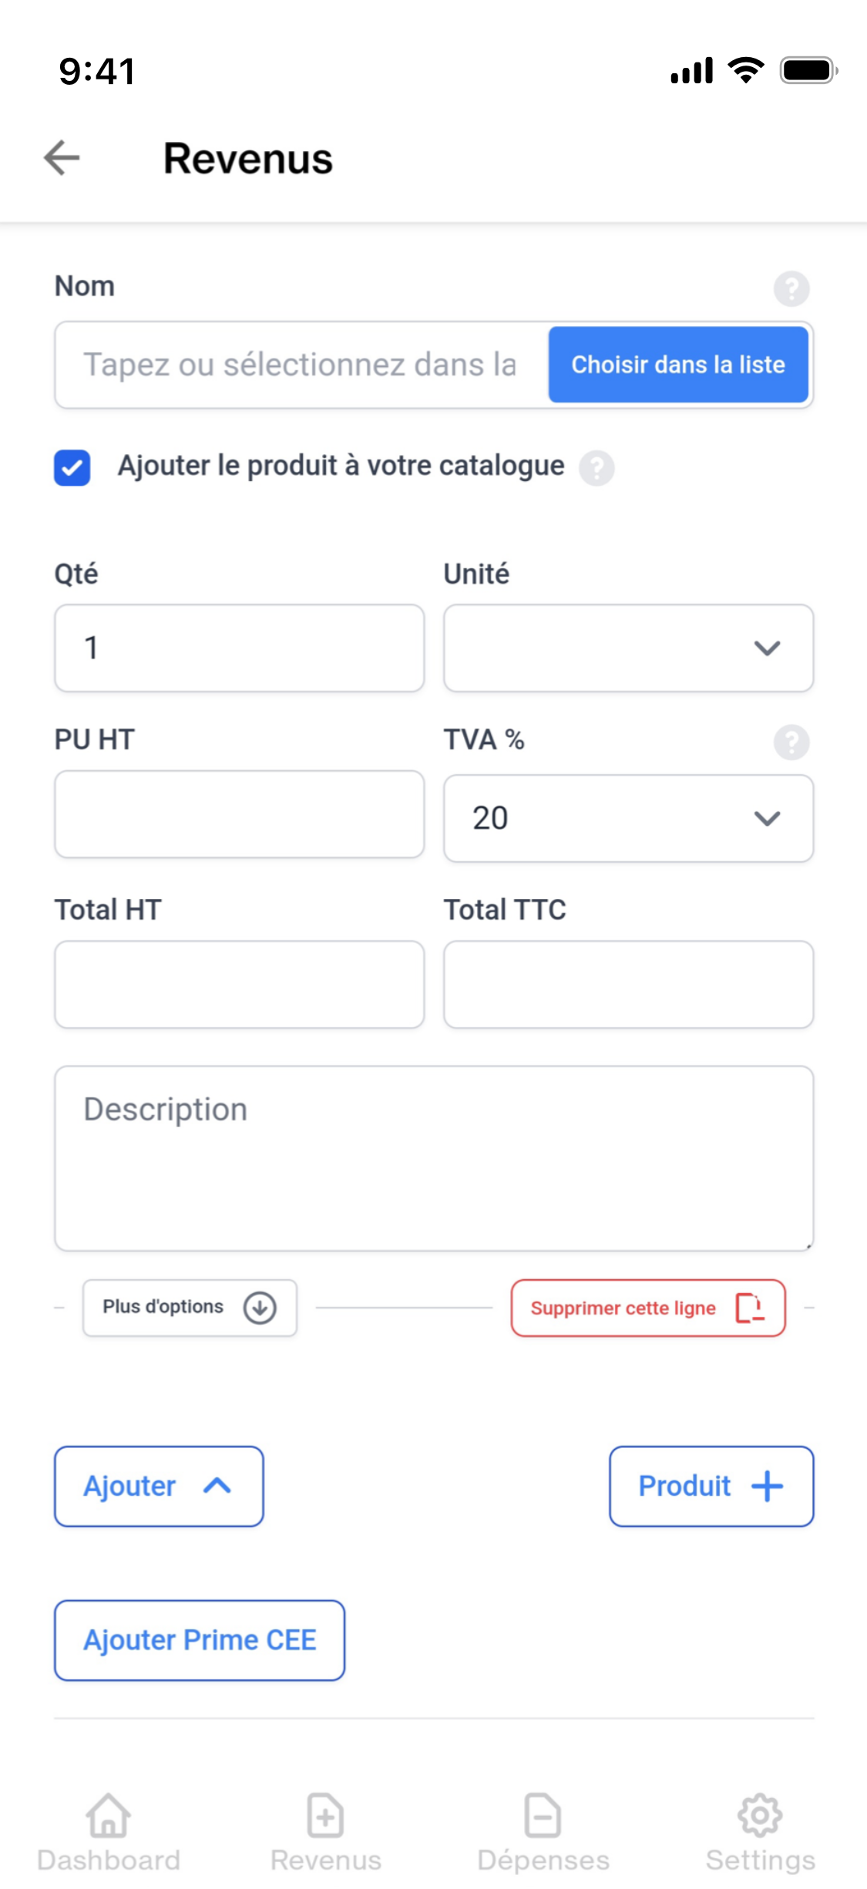Select the Total TTC field

[627, 985]
